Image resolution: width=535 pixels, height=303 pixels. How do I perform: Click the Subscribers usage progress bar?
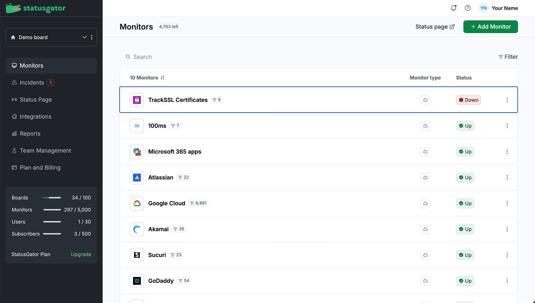click(x=52, y=234)
